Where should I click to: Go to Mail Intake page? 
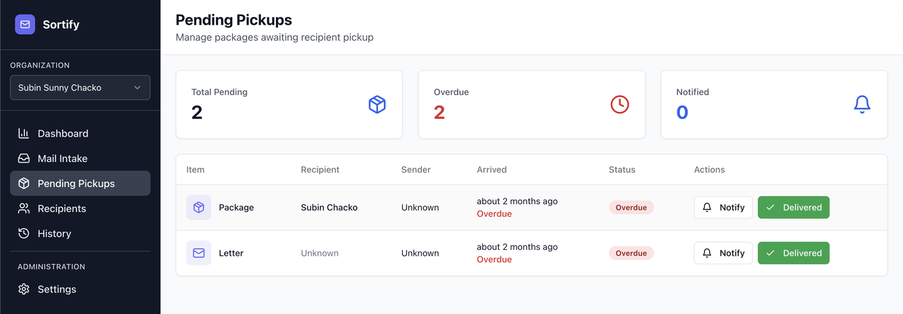tap(62, 158)
